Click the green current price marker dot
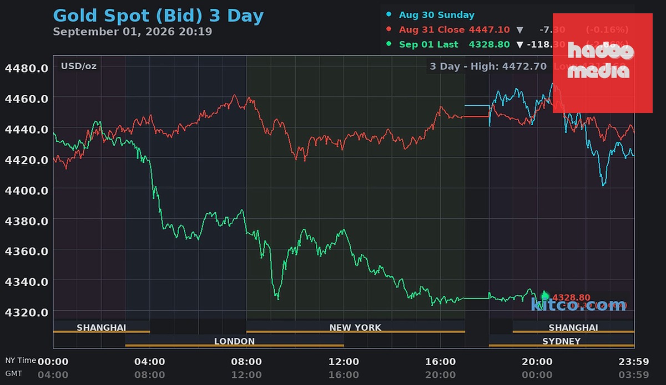Image resolution: width=666 pixels, height=385 pixels. pyautogui.click(x=545, y=296)
